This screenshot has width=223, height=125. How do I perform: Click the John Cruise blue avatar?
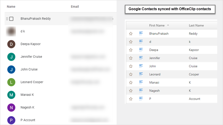tap(11, 69)
